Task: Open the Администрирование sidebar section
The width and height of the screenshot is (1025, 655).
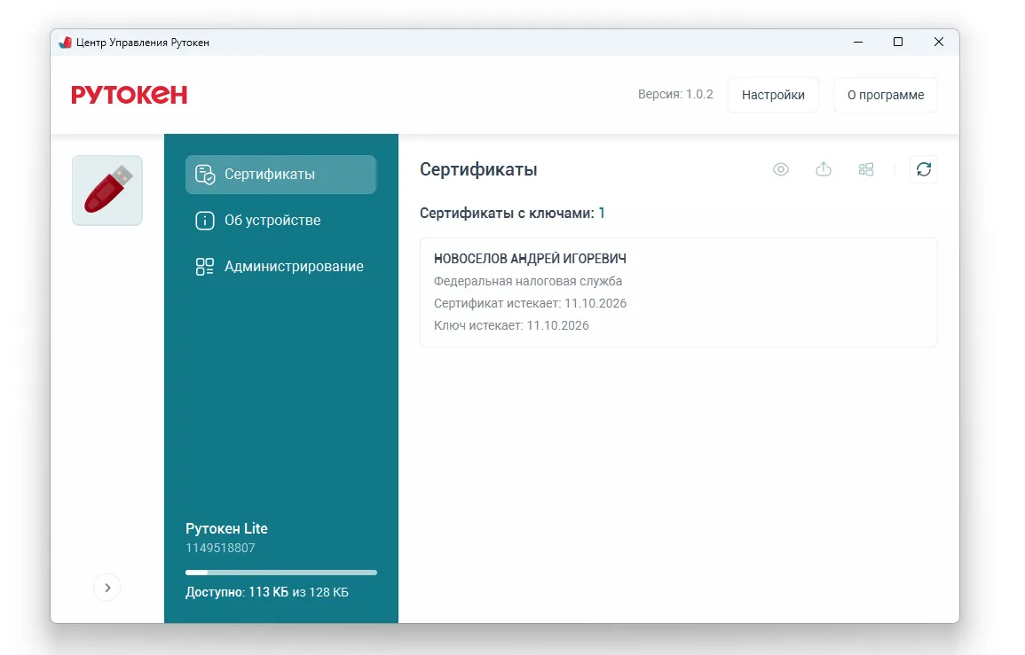Action: (280, 267)
